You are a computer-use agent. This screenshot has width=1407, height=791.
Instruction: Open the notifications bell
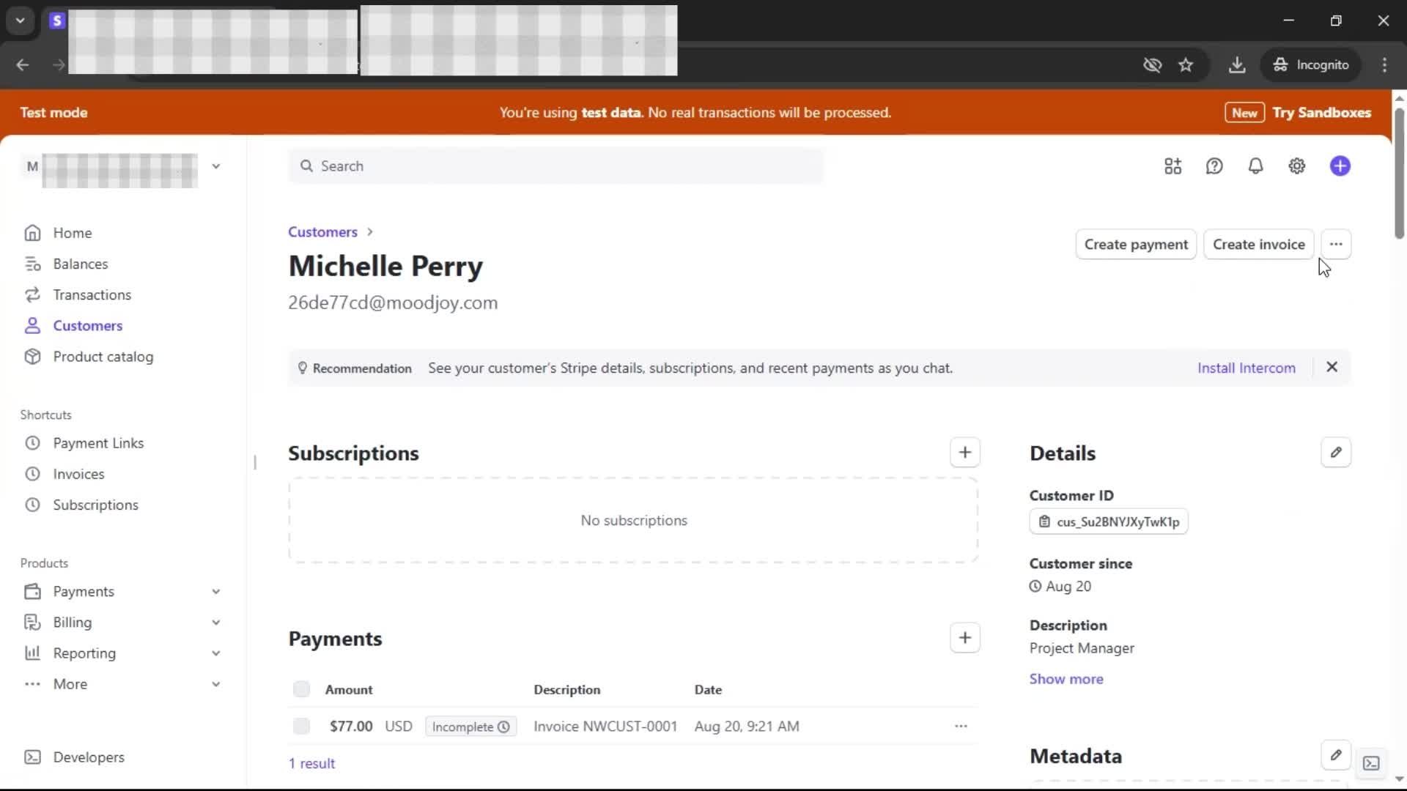click(1255, 166)
